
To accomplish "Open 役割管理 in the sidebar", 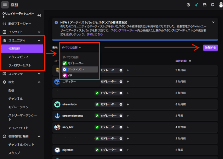I will 22,49.
